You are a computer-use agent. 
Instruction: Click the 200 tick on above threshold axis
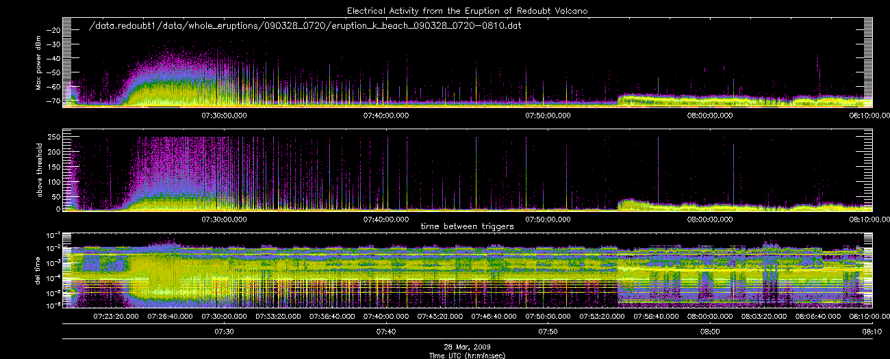pyautogui.click(x=55, y=152)
